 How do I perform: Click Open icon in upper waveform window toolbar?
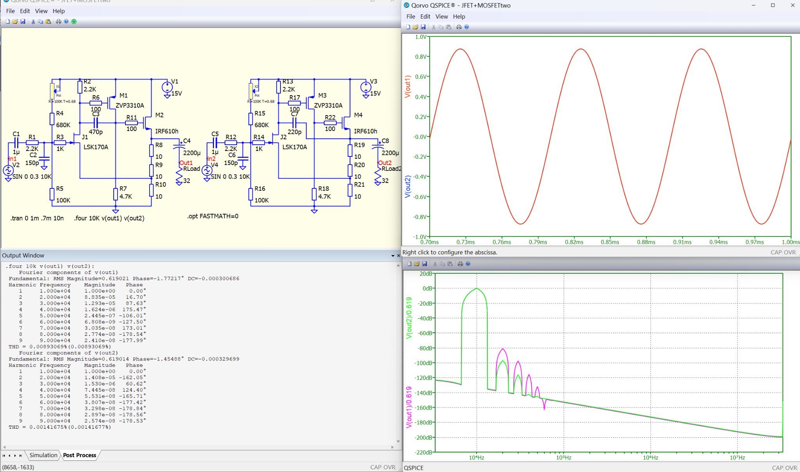(x=416, y=27)
